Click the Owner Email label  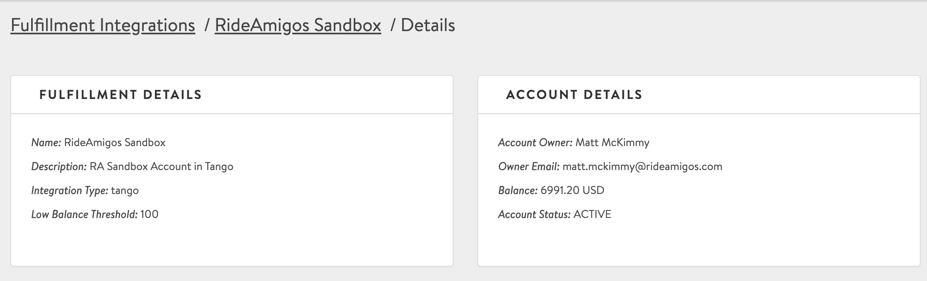coord(529,166)
